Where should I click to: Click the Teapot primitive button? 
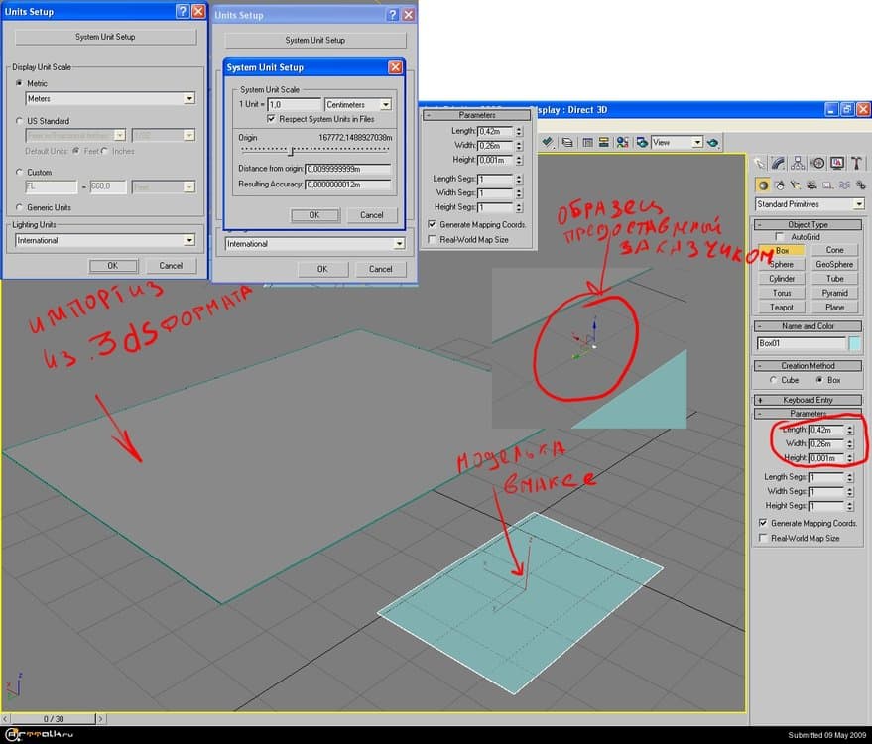pos(782,307)
